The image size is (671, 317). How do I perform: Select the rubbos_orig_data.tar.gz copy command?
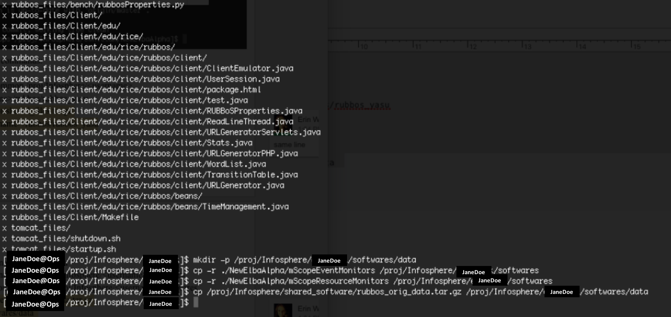pos(421,292)
